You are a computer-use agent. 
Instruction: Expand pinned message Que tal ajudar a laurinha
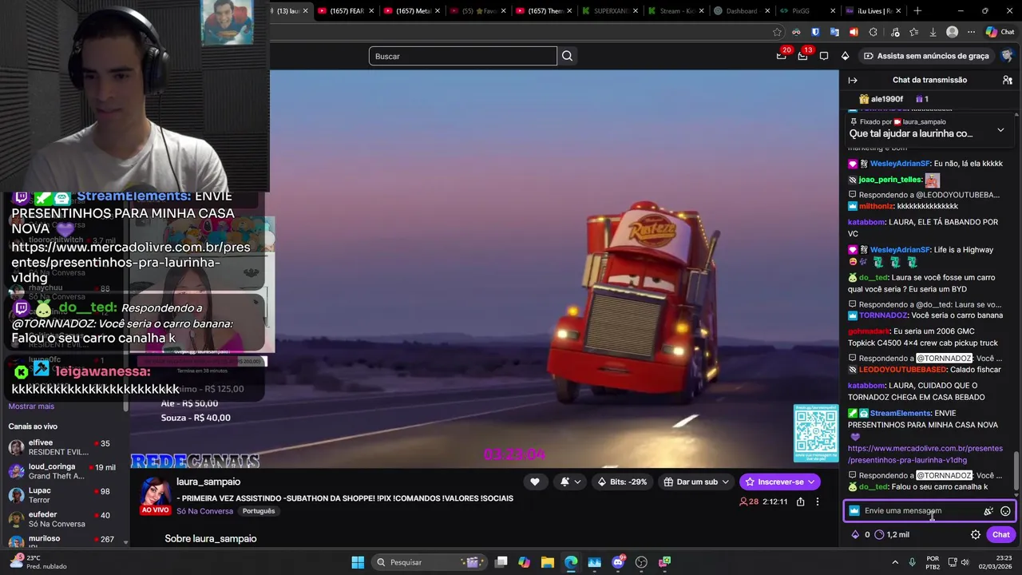click(x=1000, y=130)
